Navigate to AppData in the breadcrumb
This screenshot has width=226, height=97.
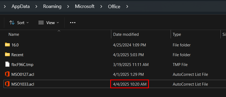(x=21, y=6)
